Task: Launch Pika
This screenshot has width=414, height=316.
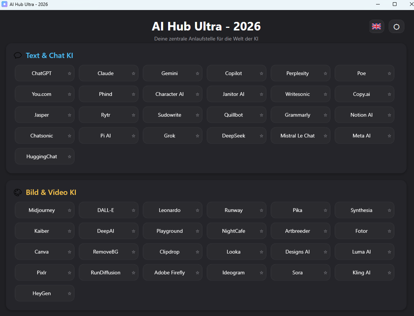Action: pyautogui.click(x=301, y=210)
